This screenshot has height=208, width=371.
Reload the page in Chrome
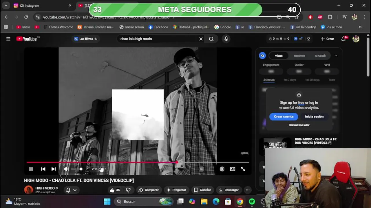[x=26, y=17]
